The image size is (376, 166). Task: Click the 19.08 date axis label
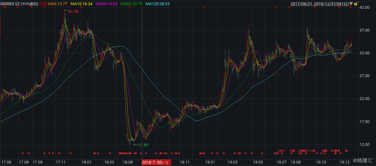point(296,162)
